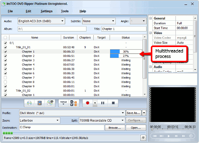Screen dimensions: 199x143
Task: Open the Split 700MB Recordable CD dropdown
Action: (102, 121)
